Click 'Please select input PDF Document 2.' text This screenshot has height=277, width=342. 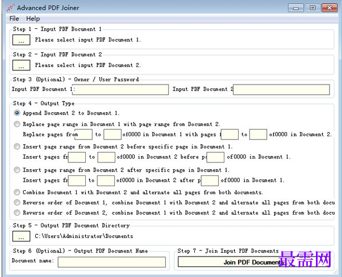click(x=88, y=65)
